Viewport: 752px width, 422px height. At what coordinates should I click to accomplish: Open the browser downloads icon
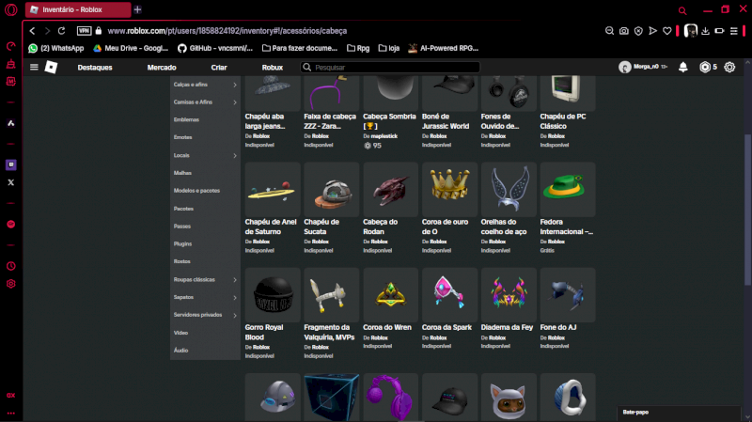[706, 31]
